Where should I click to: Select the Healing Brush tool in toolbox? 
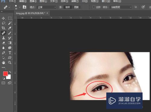click(3, 33)
